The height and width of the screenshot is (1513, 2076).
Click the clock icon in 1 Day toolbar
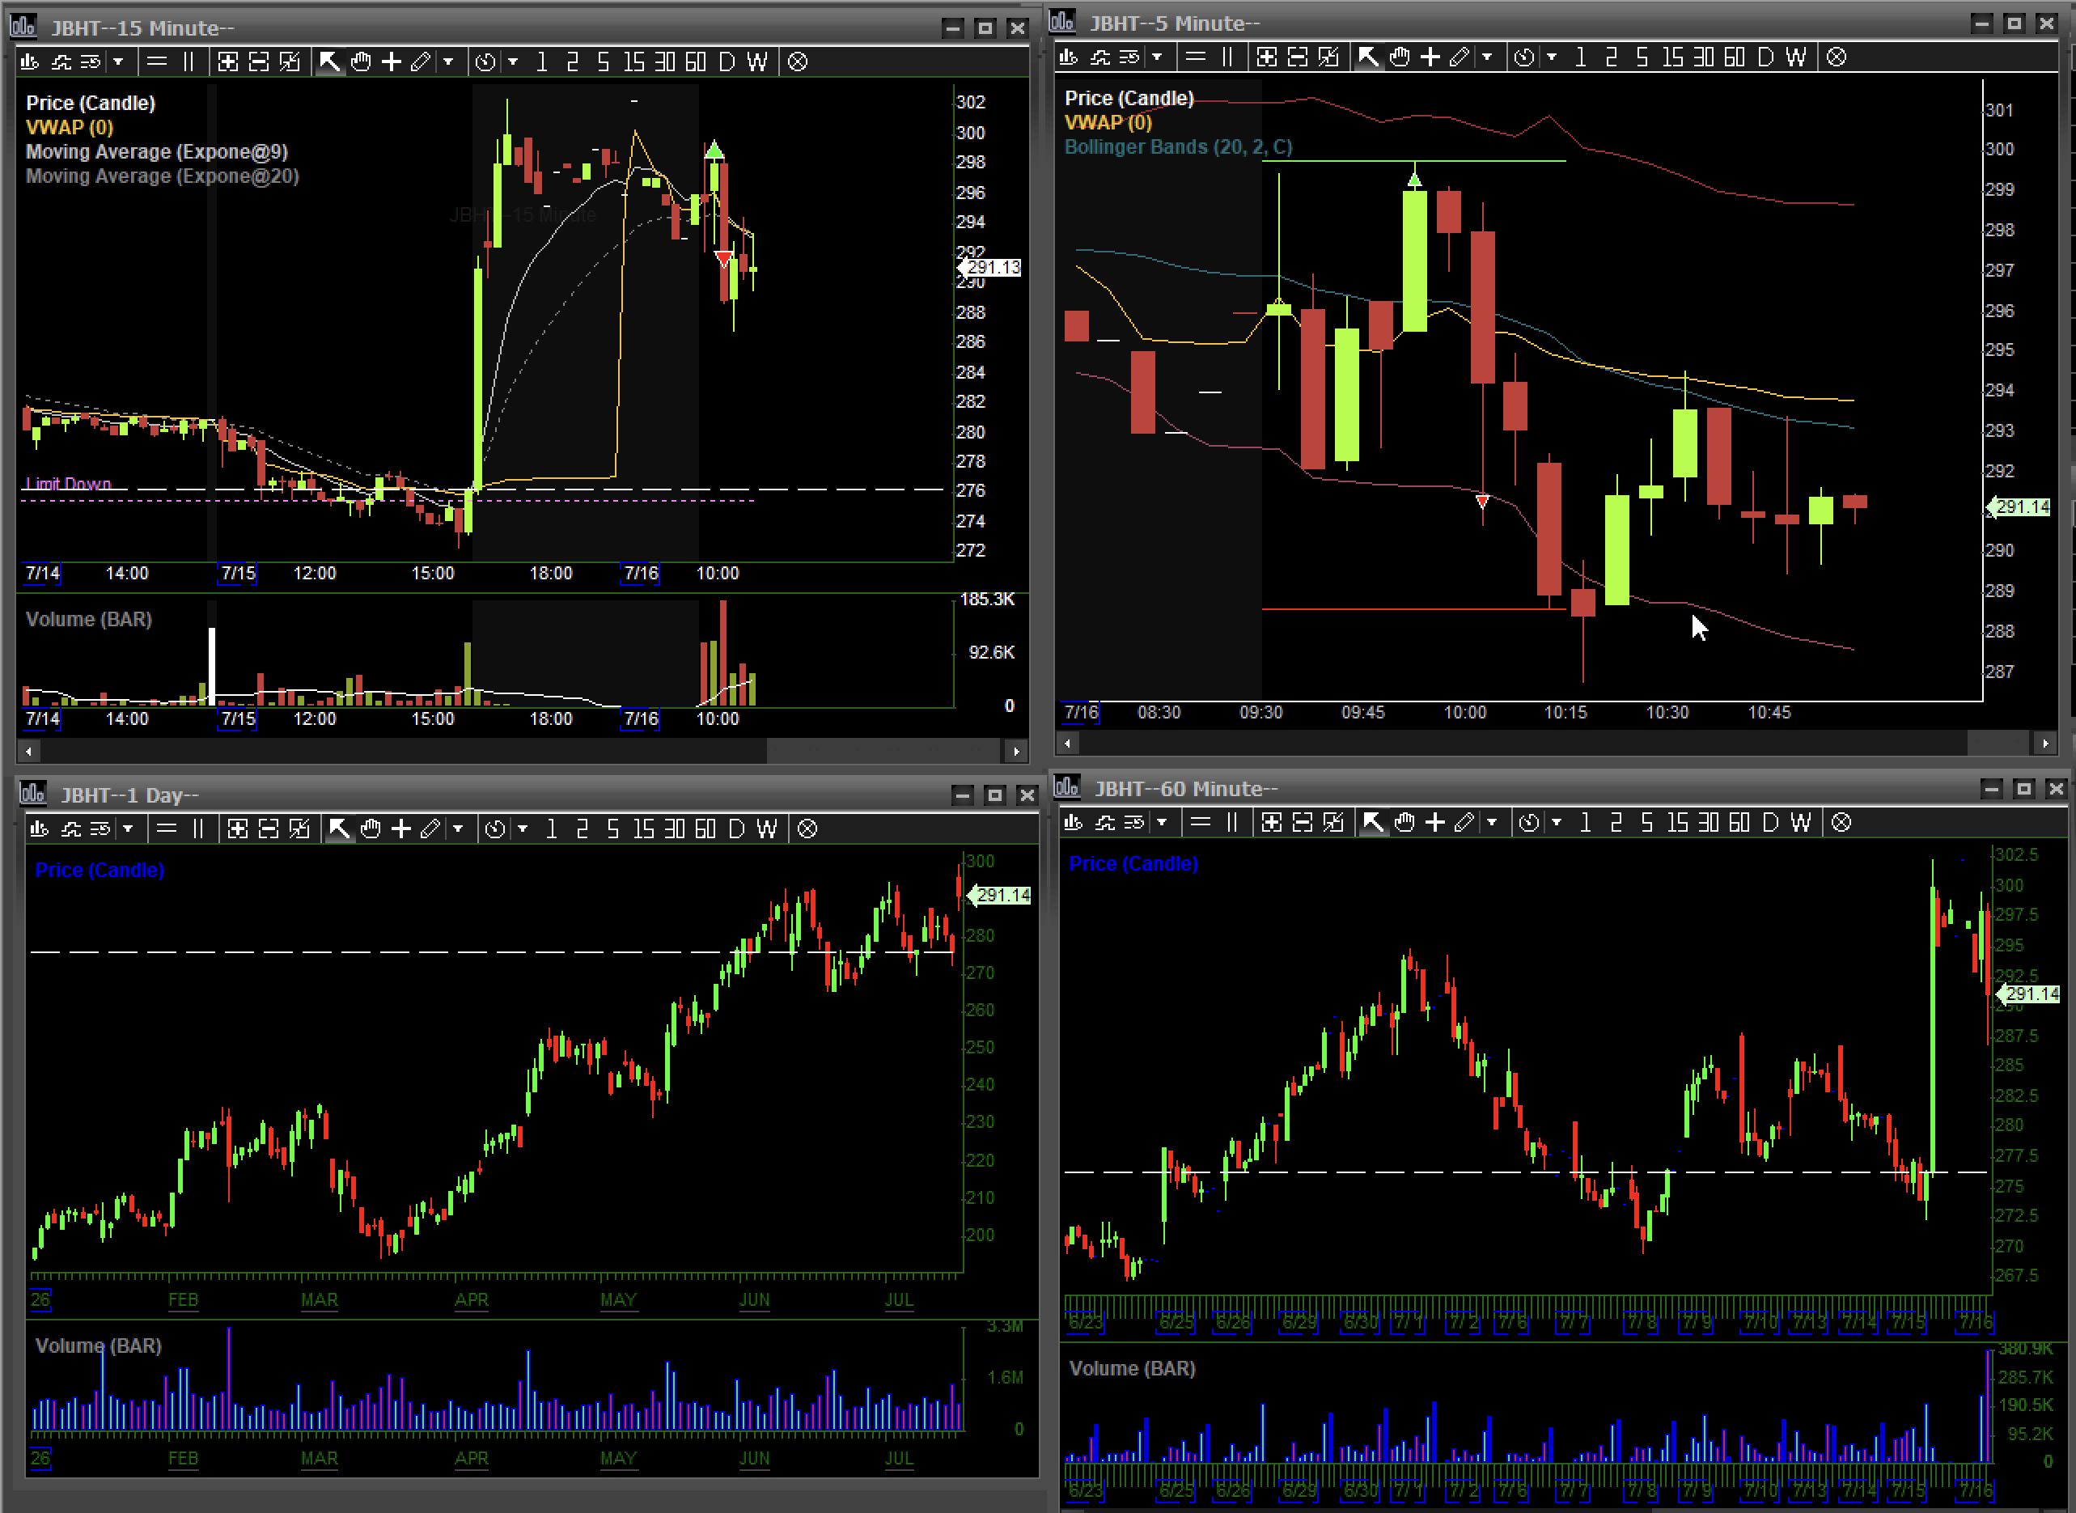click(x=494, y=829)
